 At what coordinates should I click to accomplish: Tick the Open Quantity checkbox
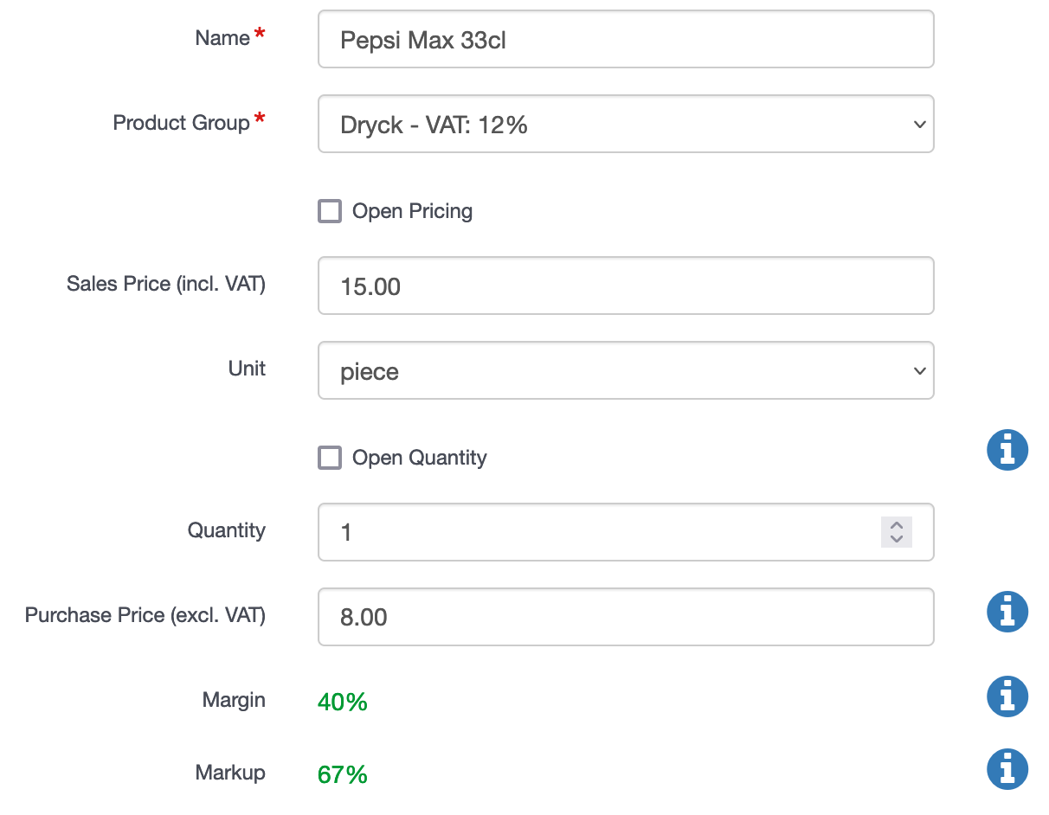[x=330, y=458]
